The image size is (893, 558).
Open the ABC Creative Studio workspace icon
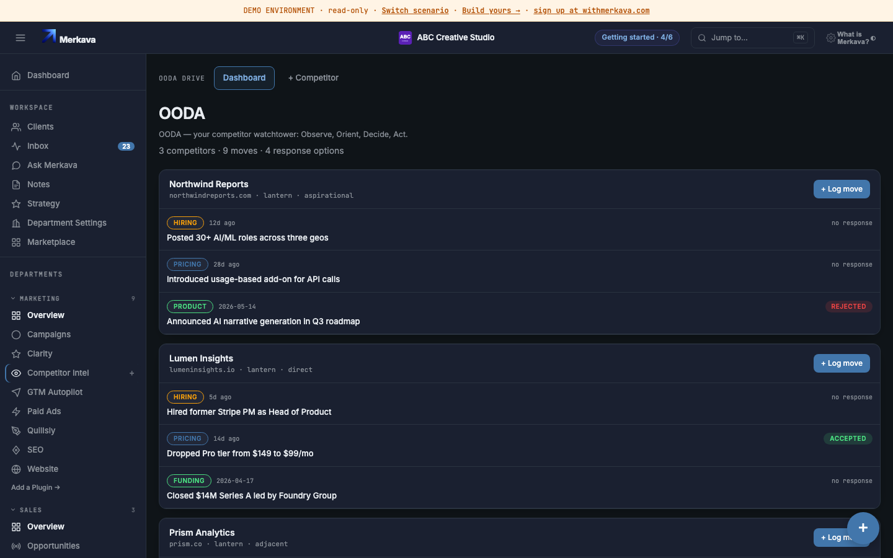tap(405, 38)
